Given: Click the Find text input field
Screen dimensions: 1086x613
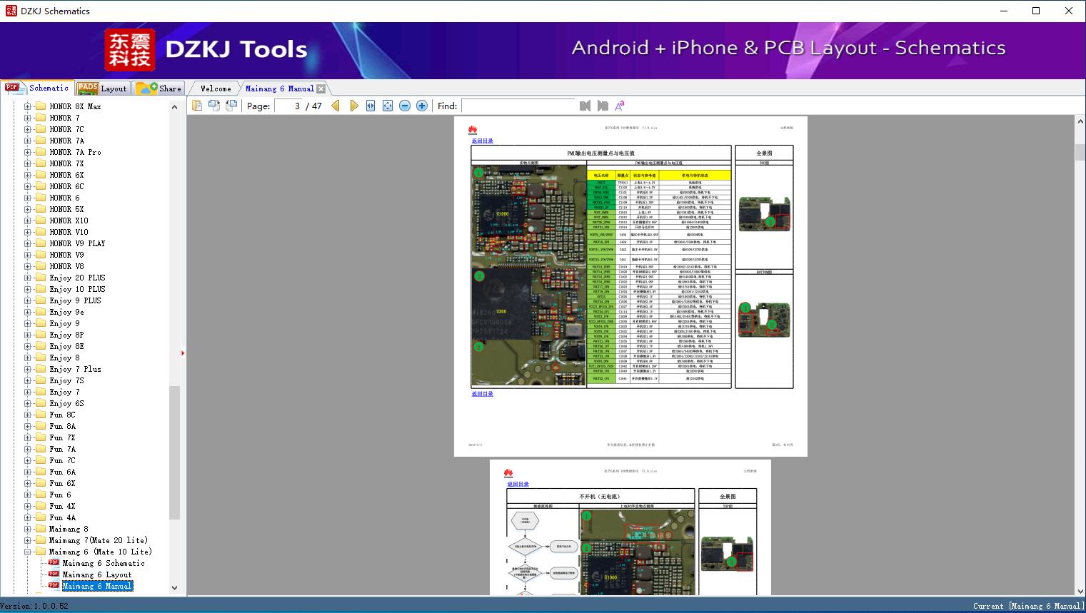Looking at the screenshot, I should pyautogui.click(x=518, y=106).
